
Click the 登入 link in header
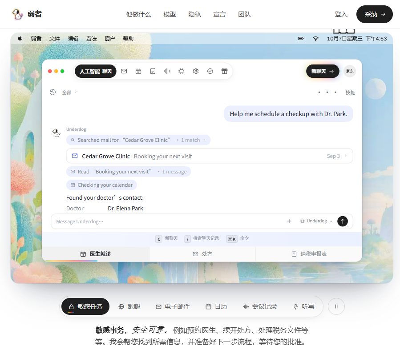[x=341, y=14]
